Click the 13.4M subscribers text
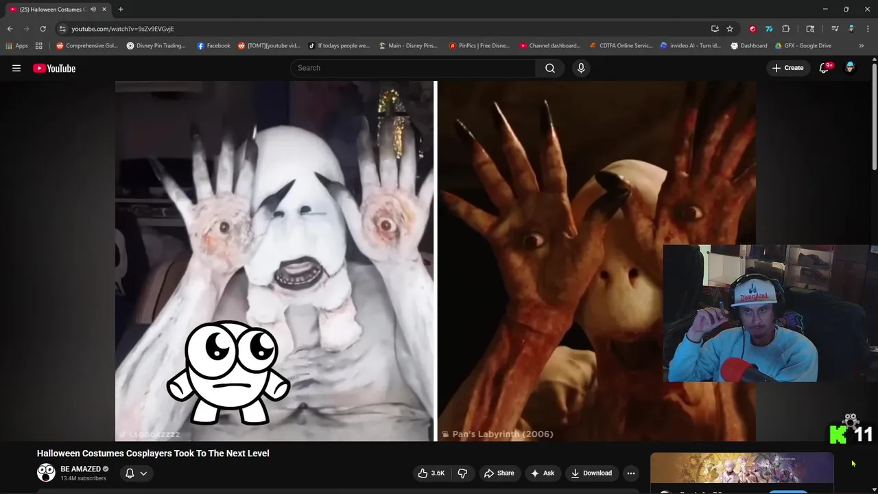 (x=83, y=478)
